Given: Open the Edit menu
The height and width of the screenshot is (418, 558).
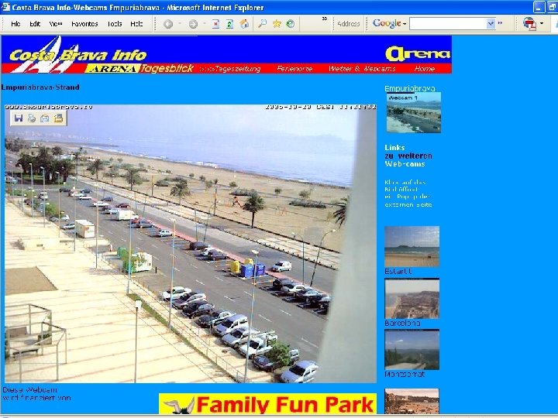Looking at the screenshot, I should click(x=35, y=24).
